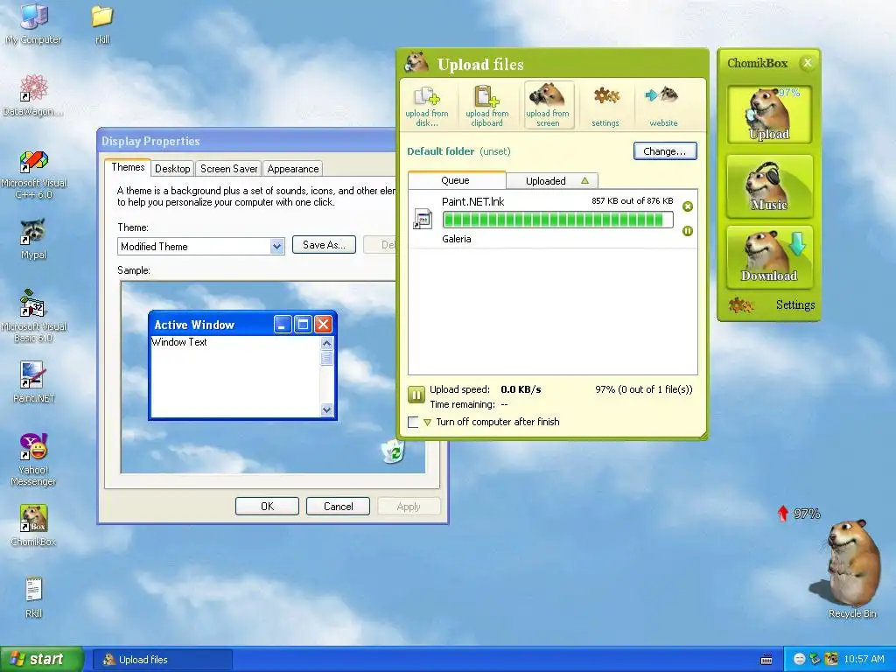This screenshot has width=896, height=672.
Task: Click Paint.NET.lnk file name in queue
Action: (473, 202)
